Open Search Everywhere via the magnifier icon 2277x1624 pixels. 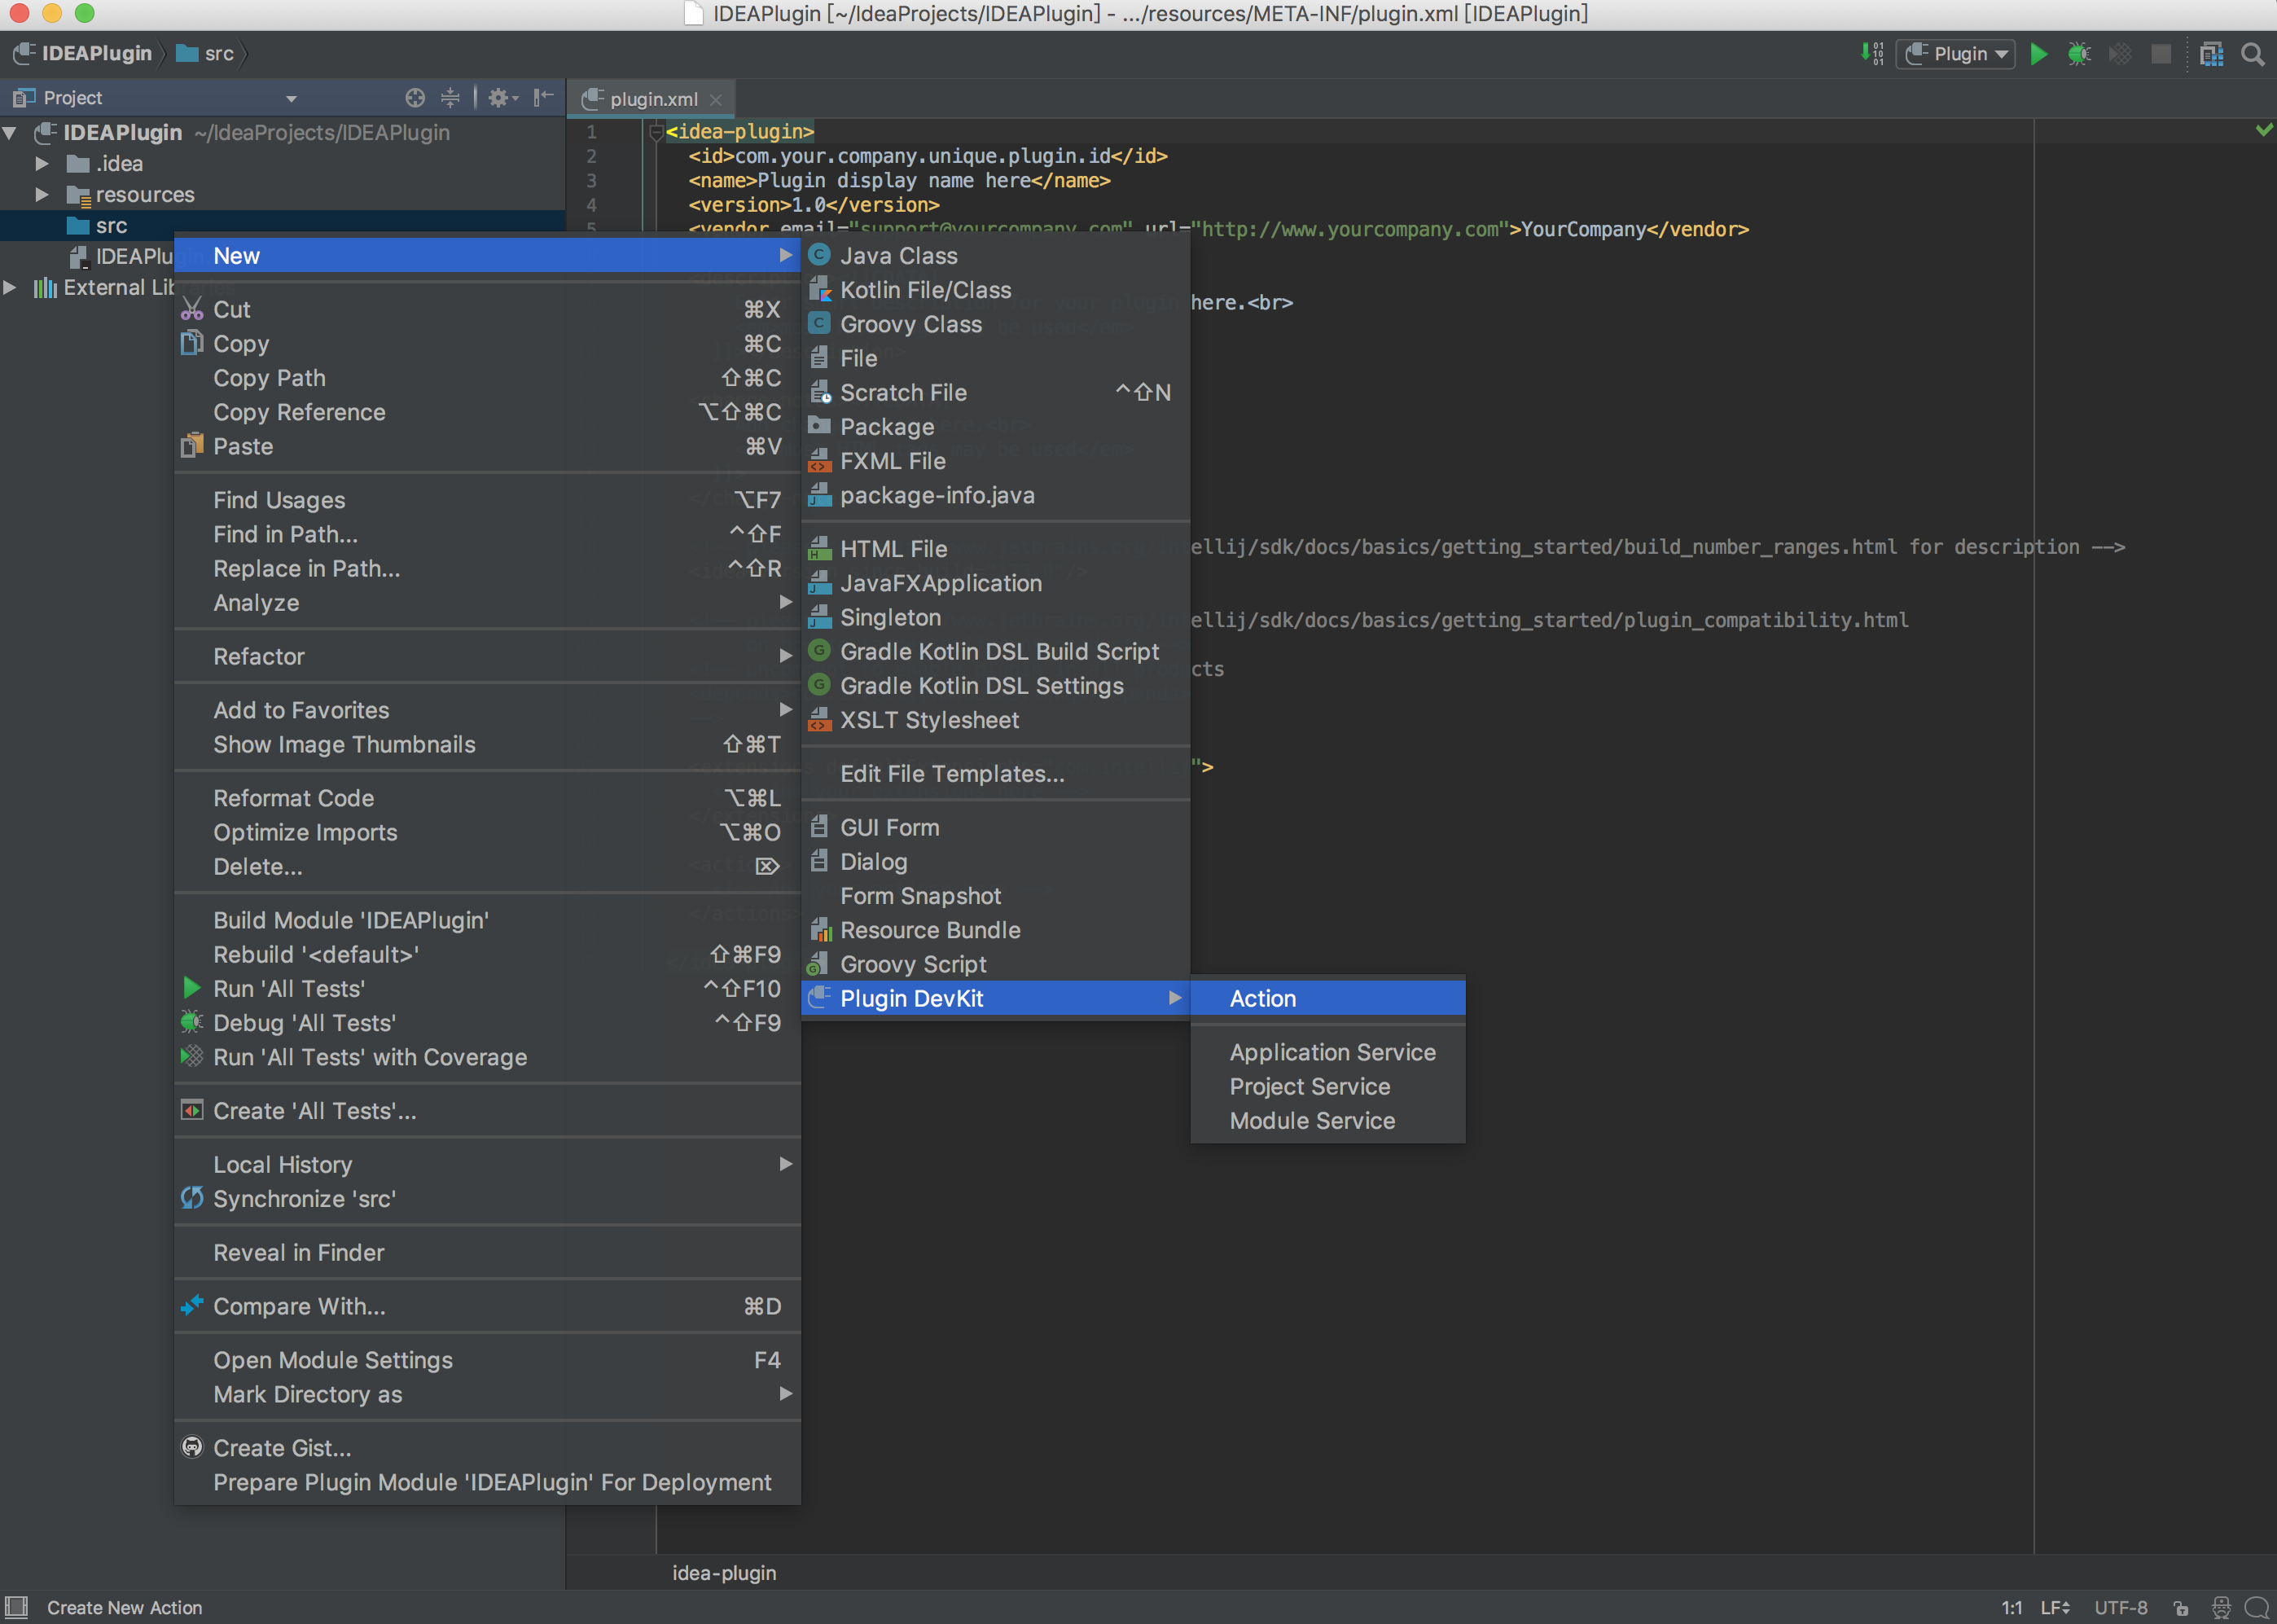point(2252,54)
